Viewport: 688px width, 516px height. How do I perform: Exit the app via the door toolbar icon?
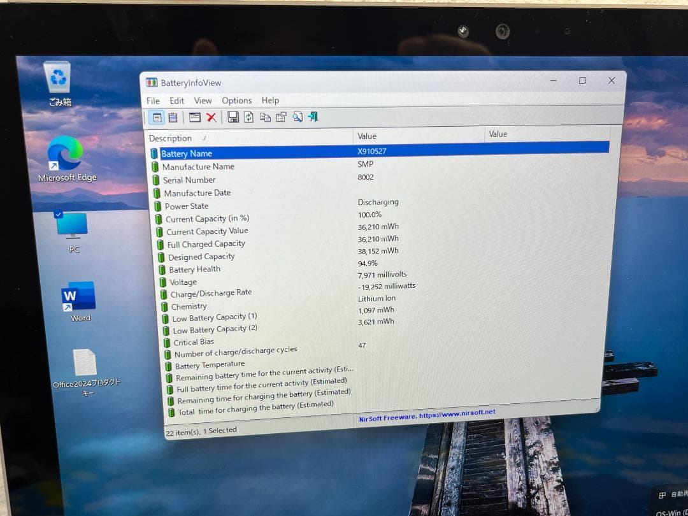(x=312, y=117)
